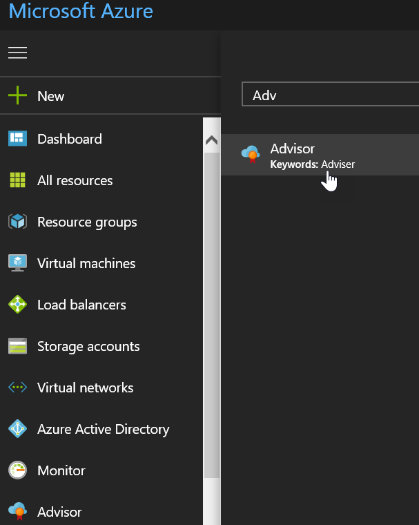Click the Virtual machines monitor icon
Image resolution: width=419 pixels, height=525 pixels.
pos(17,263)
